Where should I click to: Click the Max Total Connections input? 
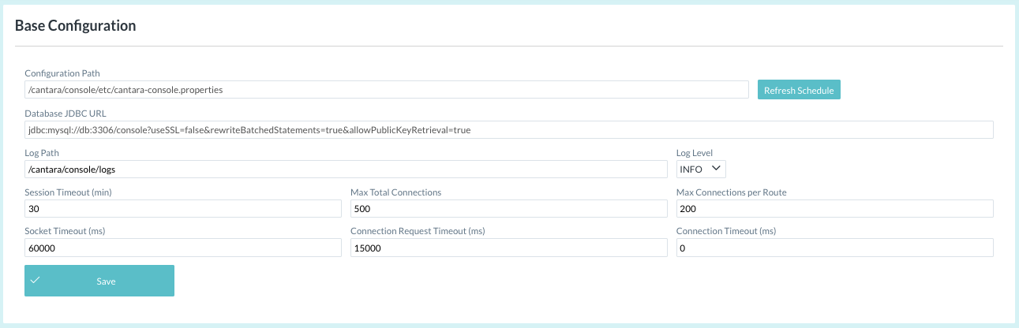pos(508,208)
